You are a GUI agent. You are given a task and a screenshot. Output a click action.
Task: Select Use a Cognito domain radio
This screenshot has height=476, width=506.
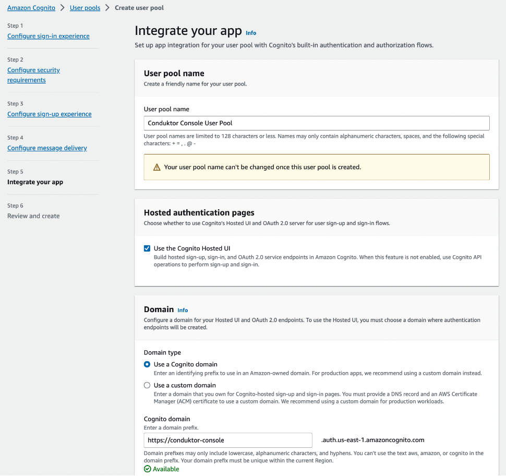[x=147, y=364]
